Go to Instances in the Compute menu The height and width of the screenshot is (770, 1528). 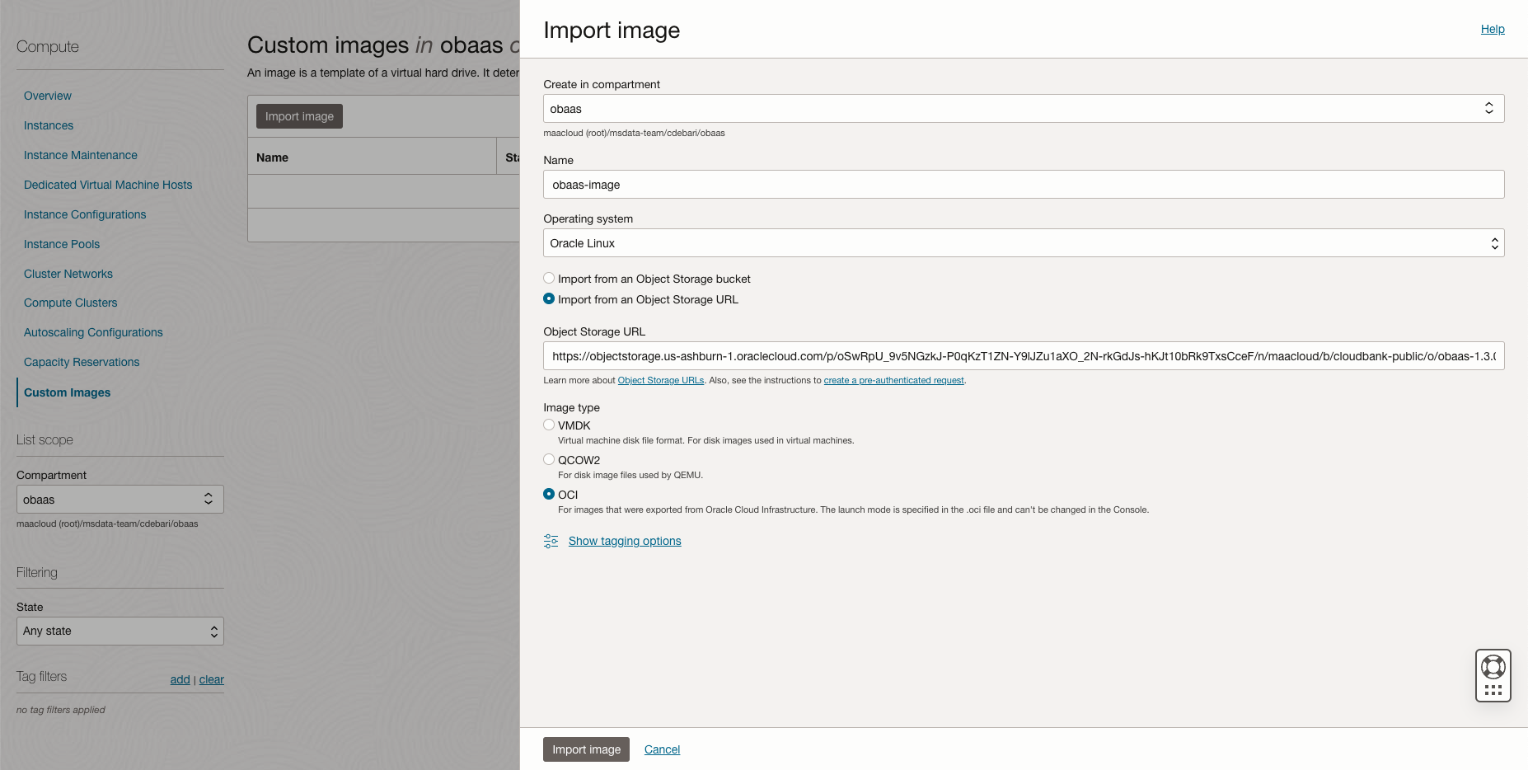[x=48, y=125]
